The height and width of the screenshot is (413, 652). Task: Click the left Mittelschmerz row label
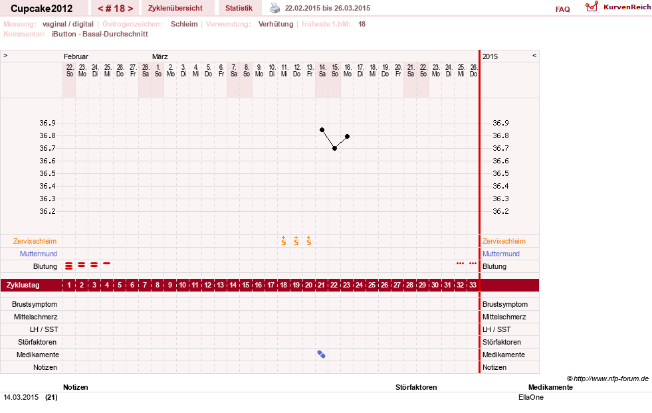coord(35,317)
